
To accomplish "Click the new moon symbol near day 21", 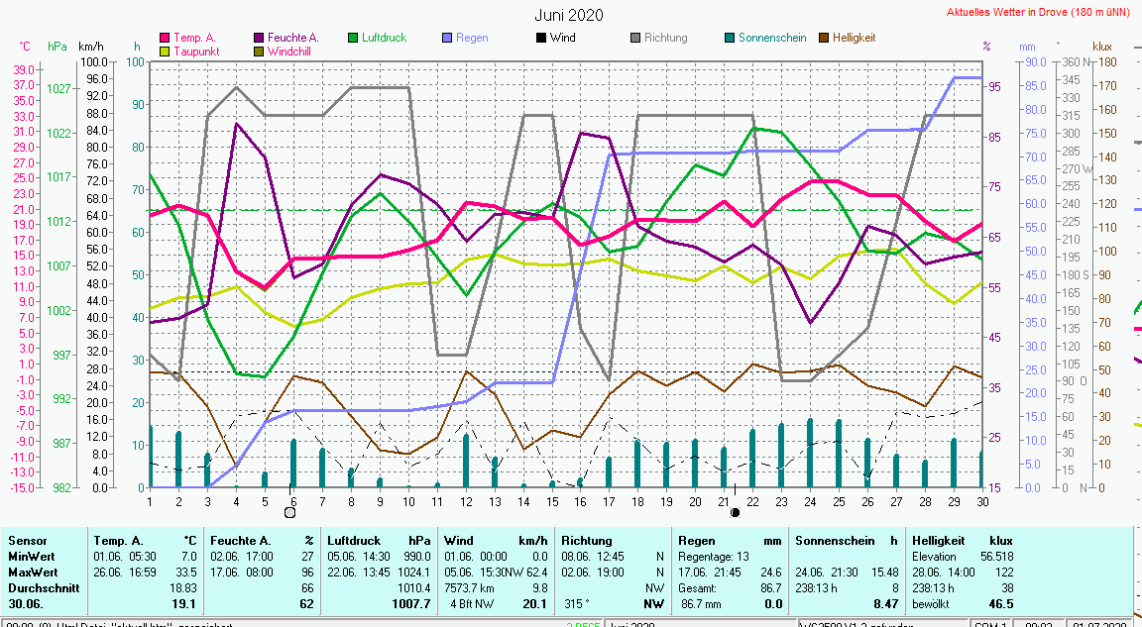I will (x=735, y=512).
